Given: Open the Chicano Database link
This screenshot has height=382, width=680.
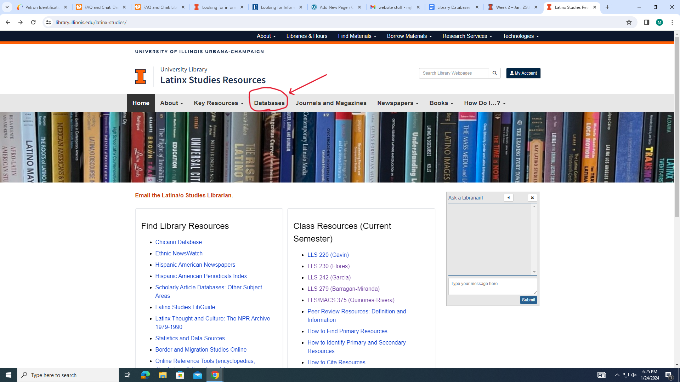Looking at the screenshot, I should point(178,242).
